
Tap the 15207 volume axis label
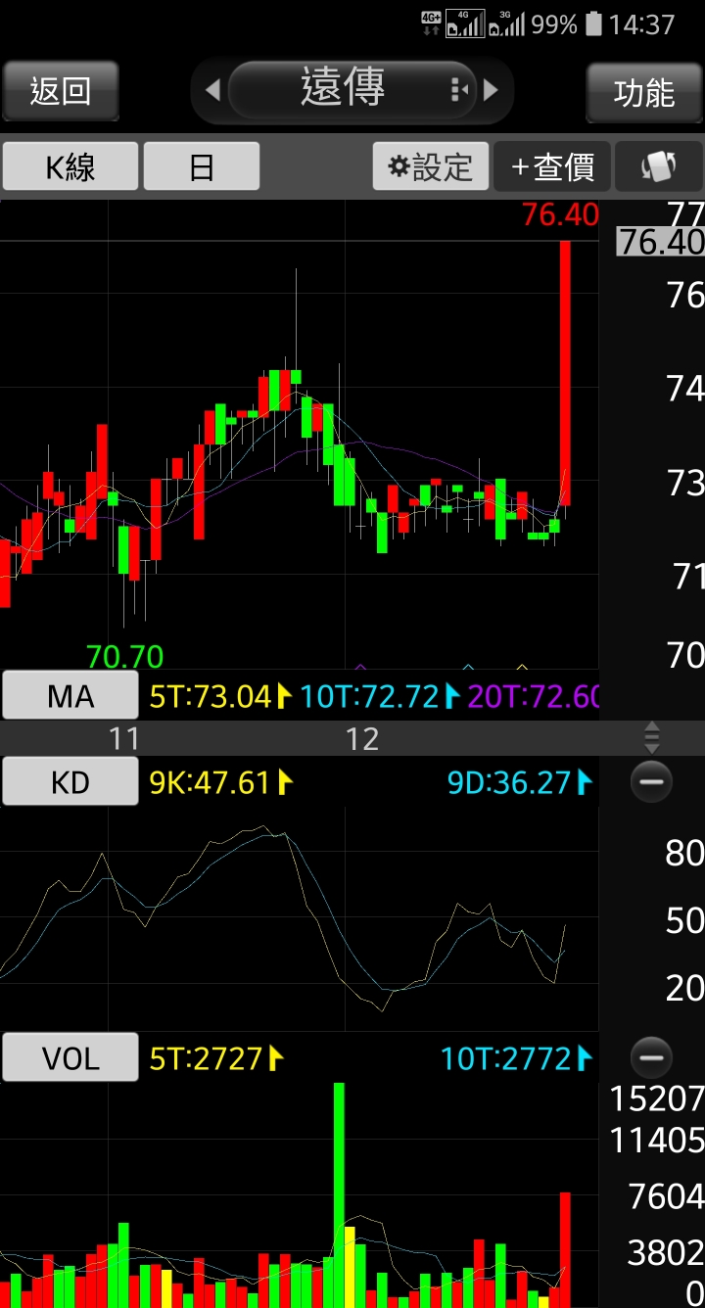click(656, 1098)
